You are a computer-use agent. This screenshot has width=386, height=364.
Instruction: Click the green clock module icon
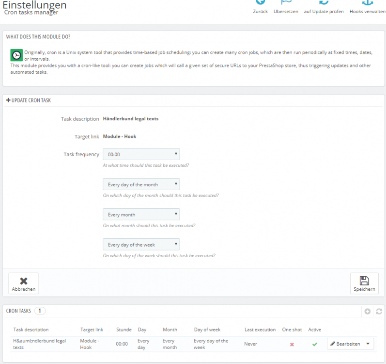[16, 55]
